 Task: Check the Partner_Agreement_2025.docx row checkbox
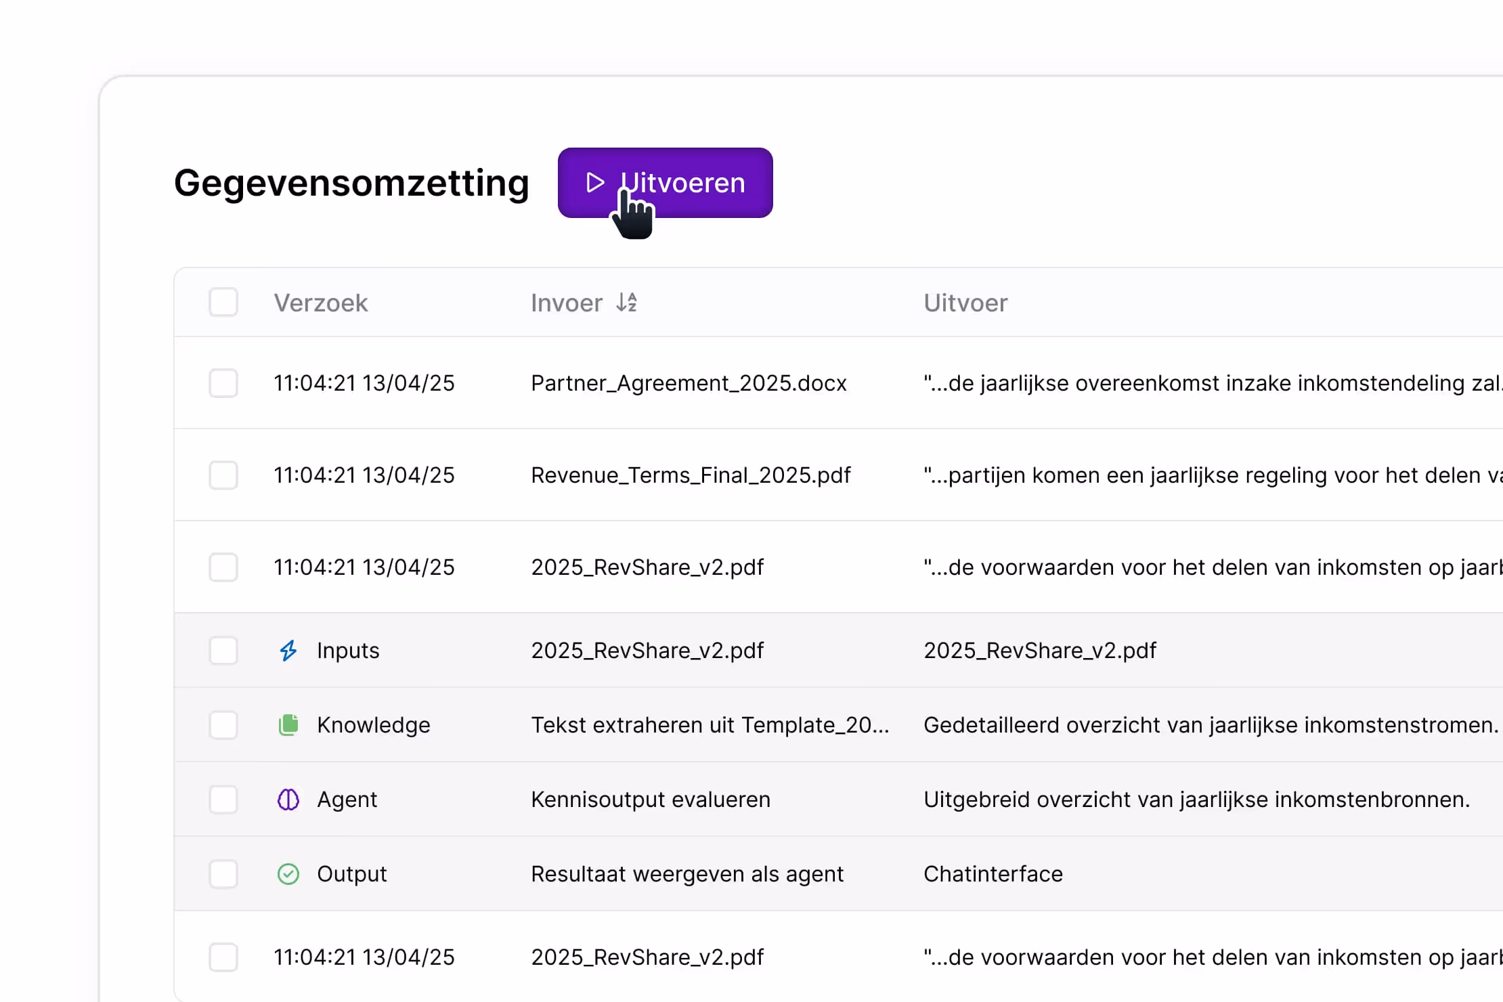point(223,383)
